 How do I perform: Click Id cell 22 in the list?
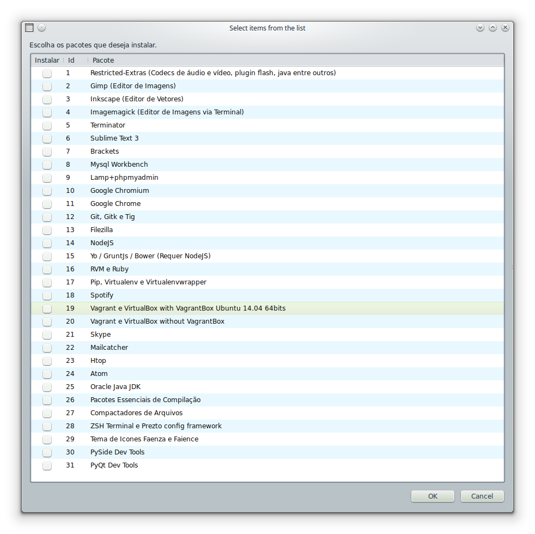click(70, 347)
